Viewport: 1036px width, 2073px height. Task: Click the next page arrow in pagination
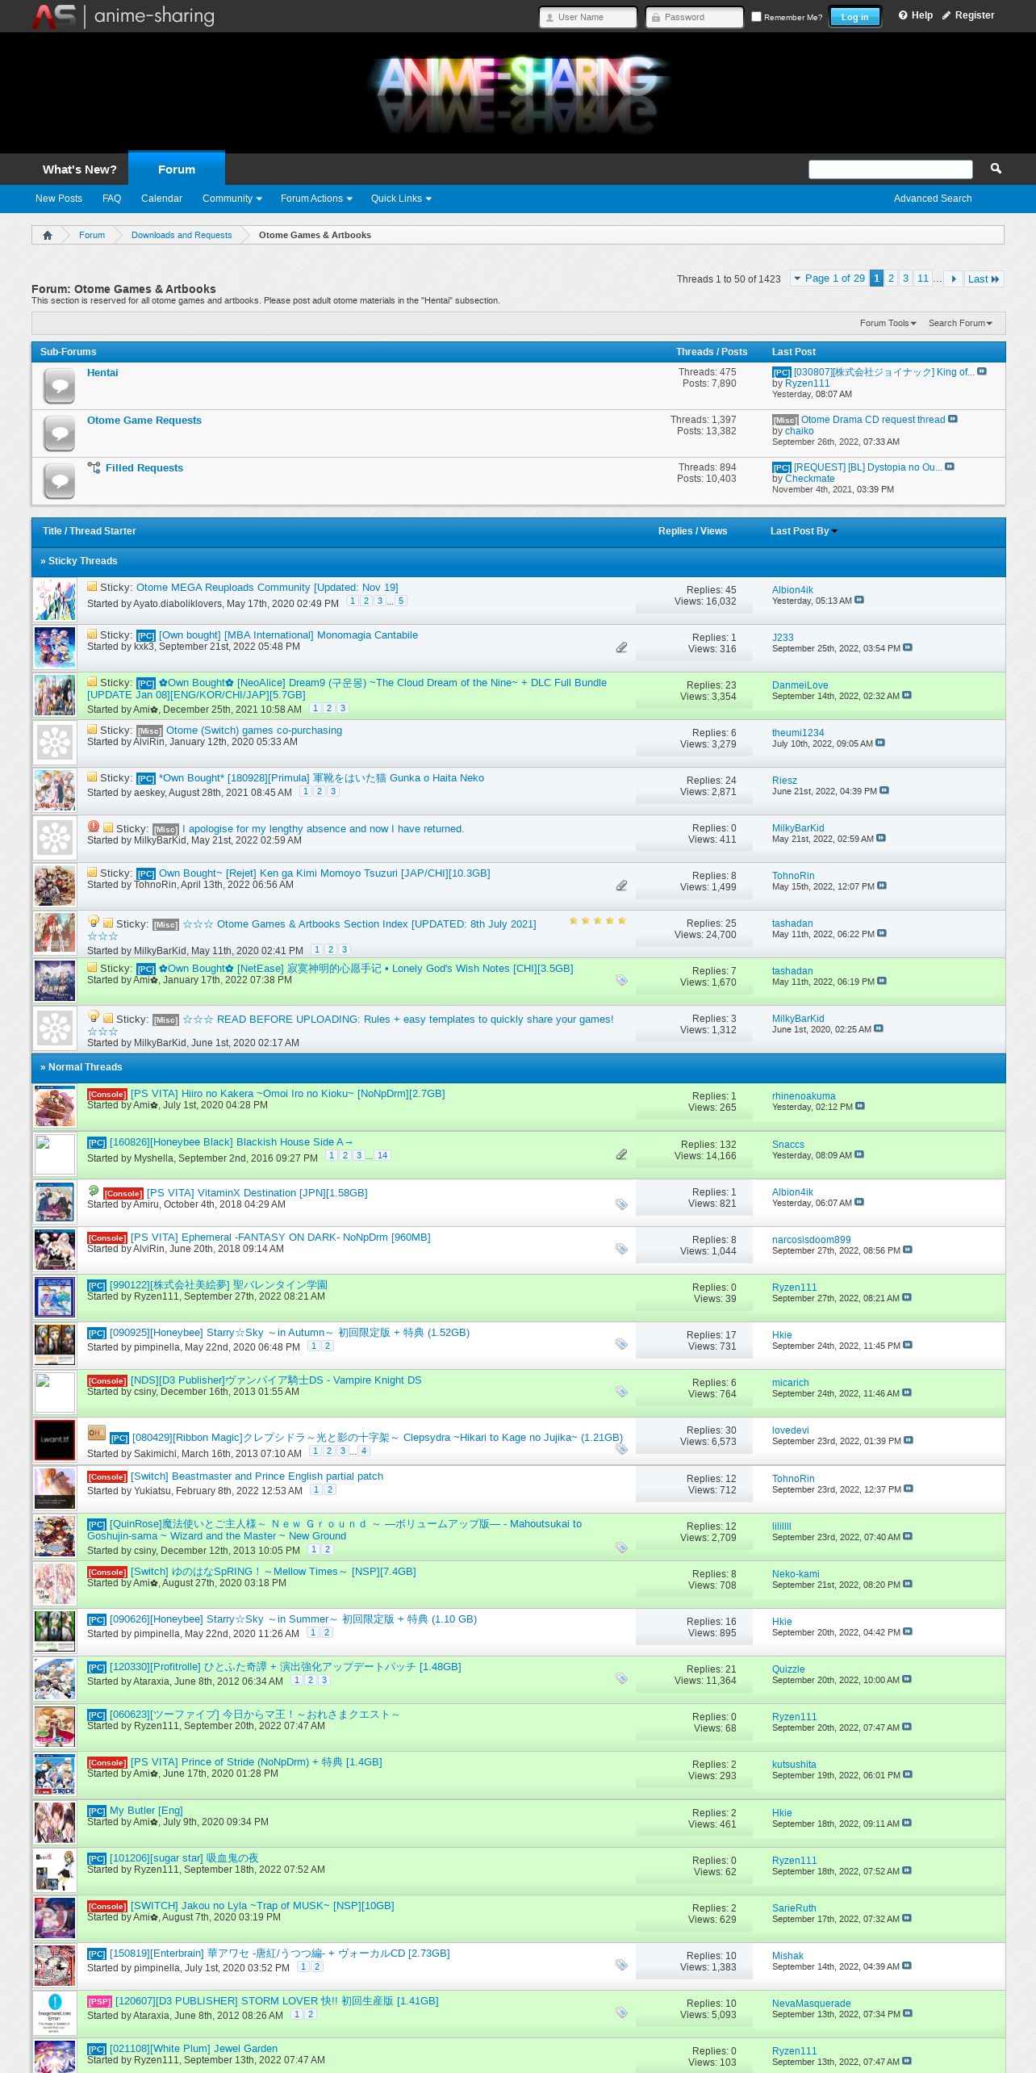[953, 278]
